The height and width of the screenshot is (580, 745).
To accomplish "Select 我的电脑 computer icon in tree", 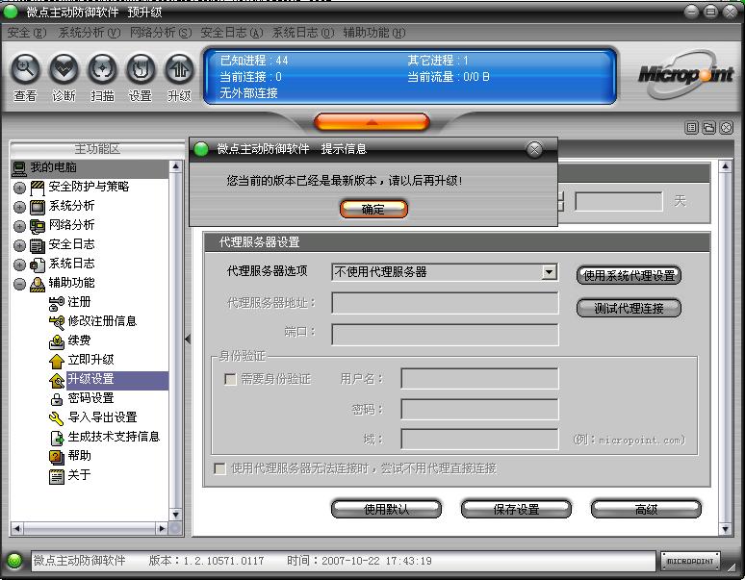I will [19, 168].
